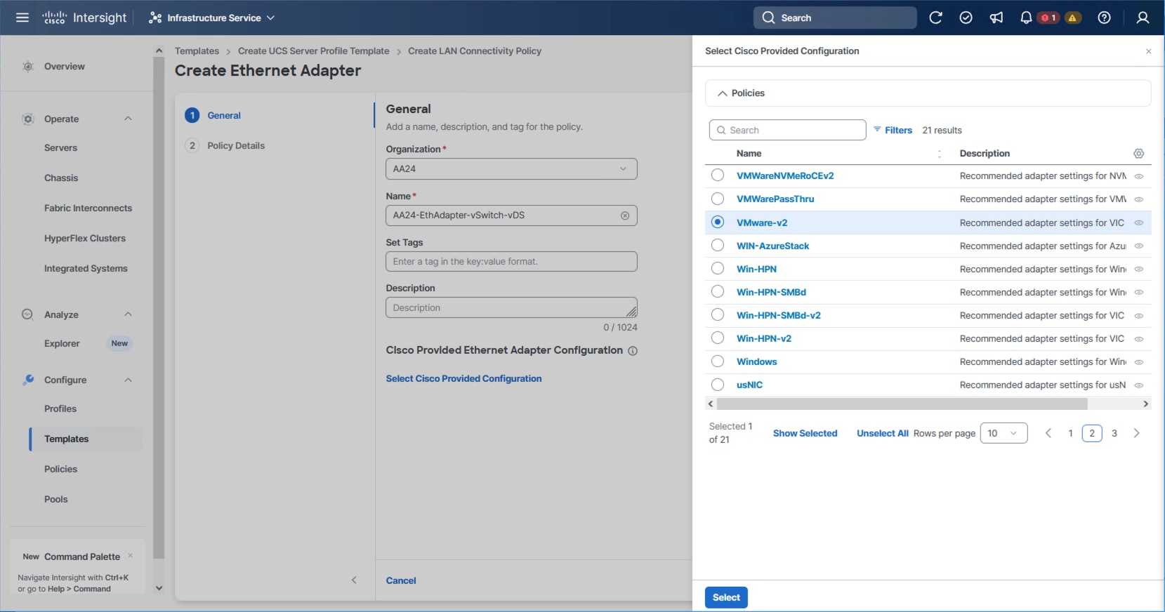This screenshot has height=612, width=1165.
Task: Open Pools in the sidebar
Action: 56,500
